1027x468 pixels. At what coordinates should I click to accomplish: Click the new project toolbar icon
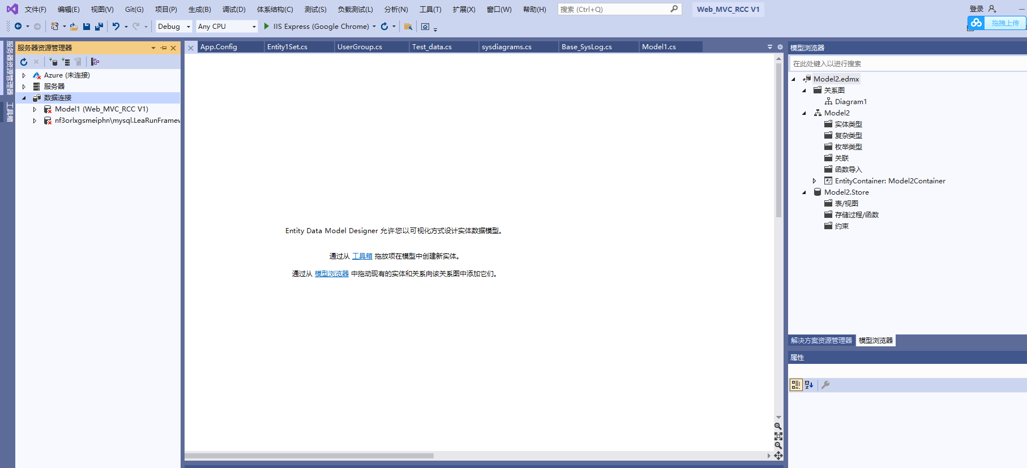[x=54, y=27]
